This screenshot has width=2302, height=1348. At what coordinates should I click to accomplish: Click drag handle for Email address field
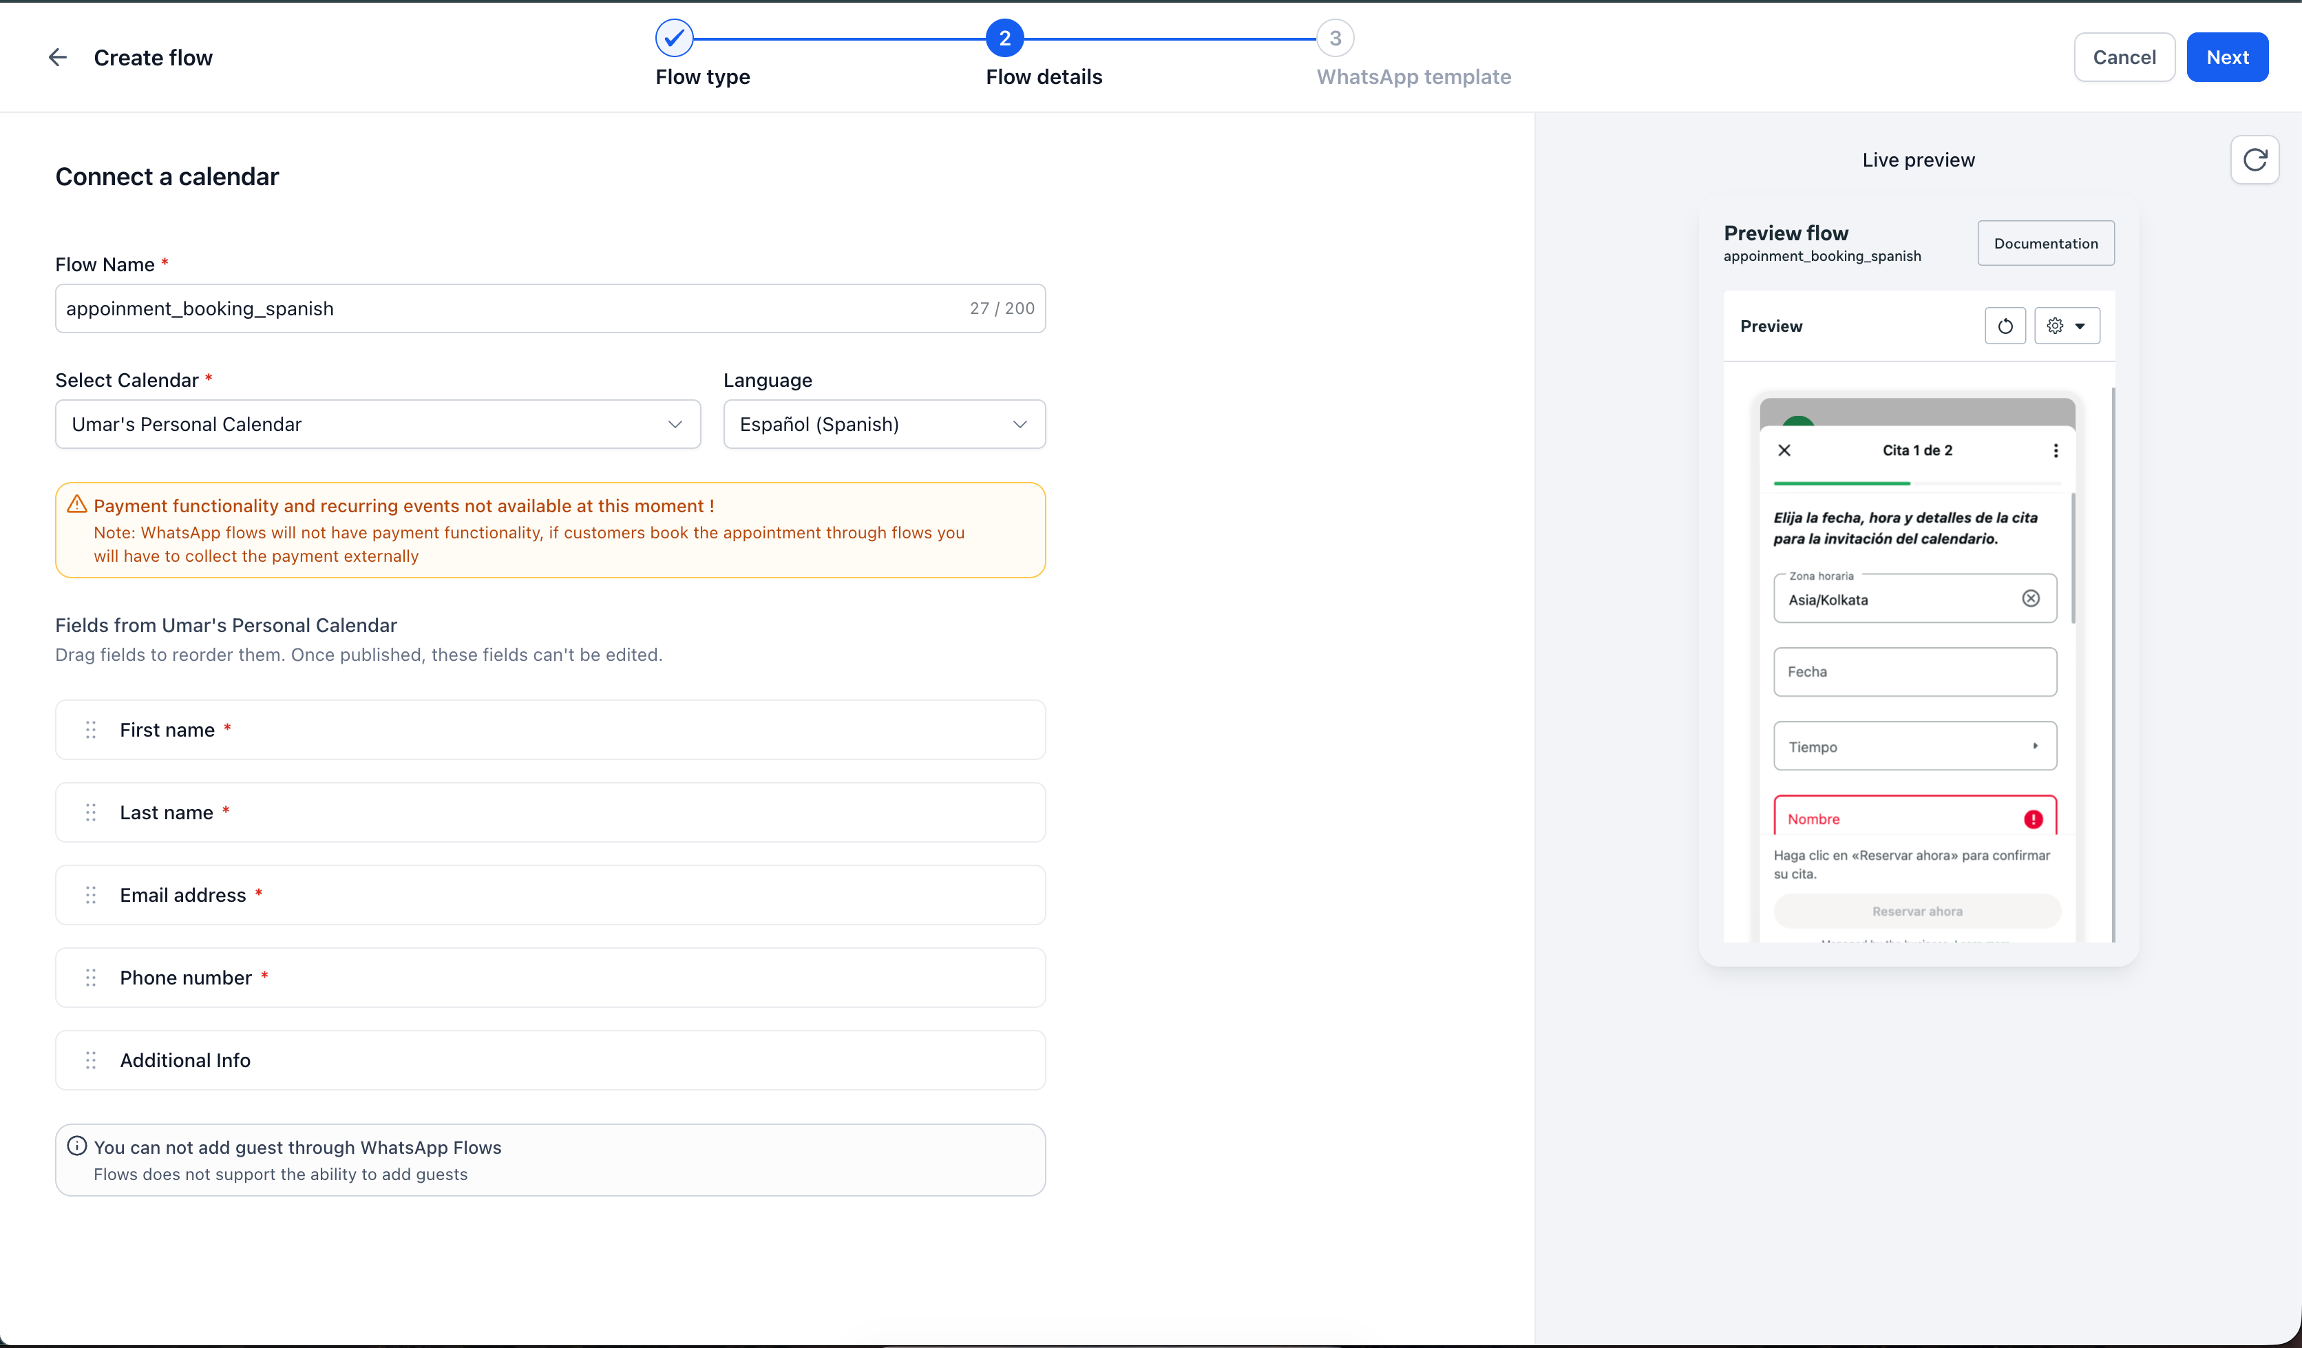point(90,895)
